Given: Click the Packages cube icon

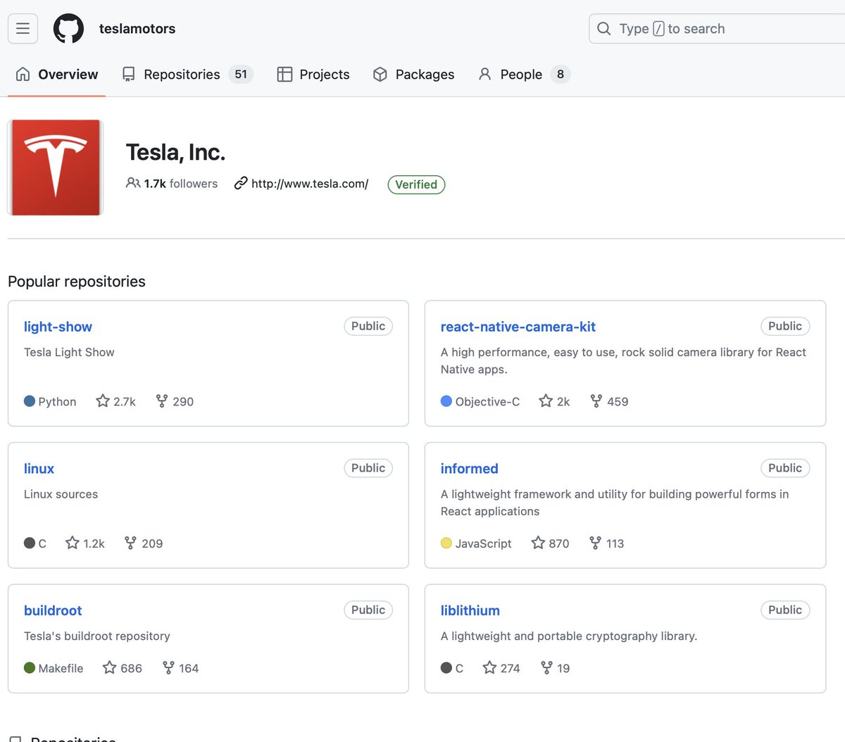Looking at the screenshot, I should (380, 75).
